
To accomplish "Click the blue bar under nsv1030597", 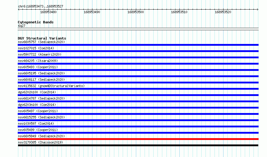I will tap(138, 126).
